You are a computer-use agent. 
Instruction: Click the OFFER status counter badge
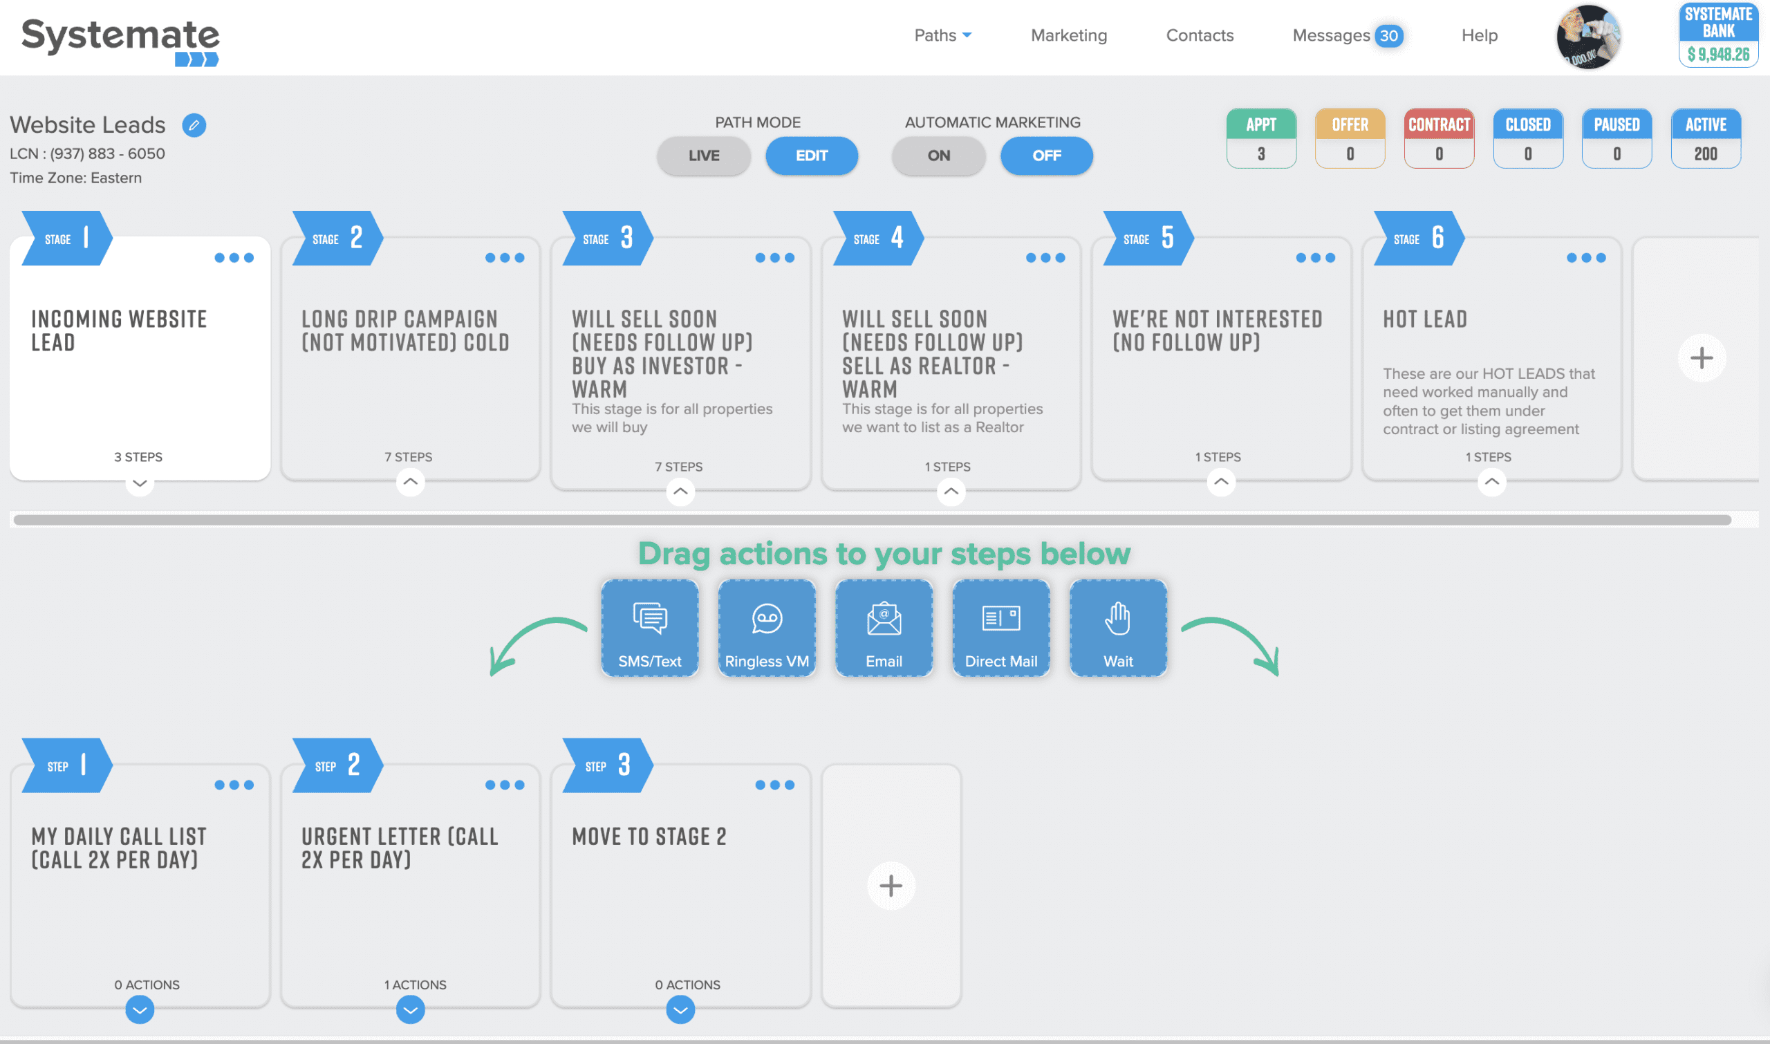point(1349,138)
